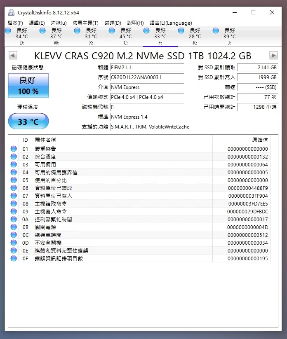This screenshot has width=287, height=339.
Task: Click status orb of attribute 06 資料單位已讀取
Action: pyautogui.click(x=14, y=188)
